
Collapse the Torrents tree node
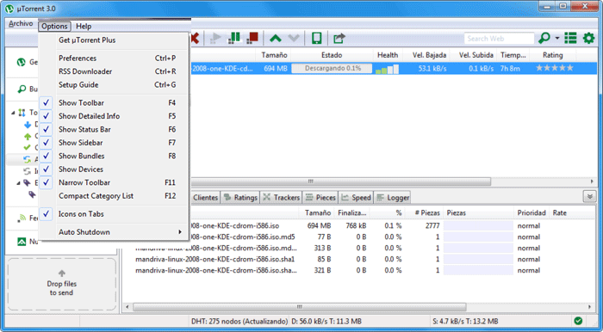13,113
